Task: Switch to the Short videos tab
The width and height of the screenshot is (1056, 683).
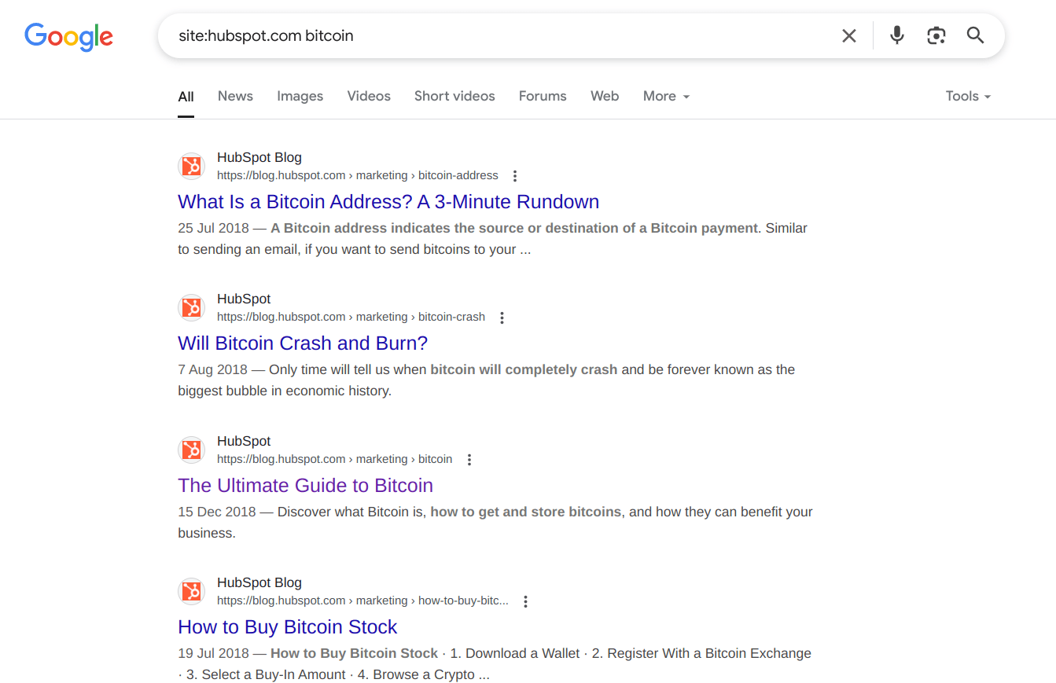Action: (454, 96)
